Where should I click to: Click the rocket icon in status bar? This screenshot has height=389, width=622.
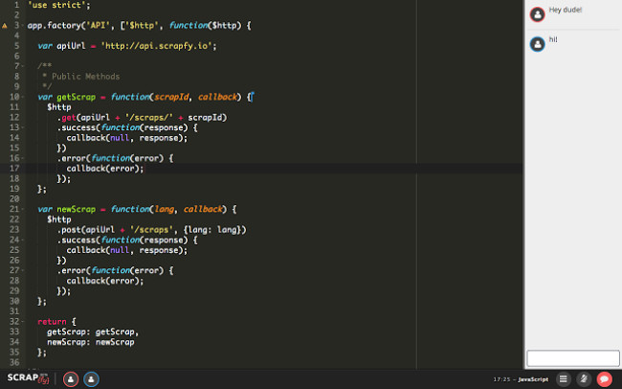coord(584,379)
